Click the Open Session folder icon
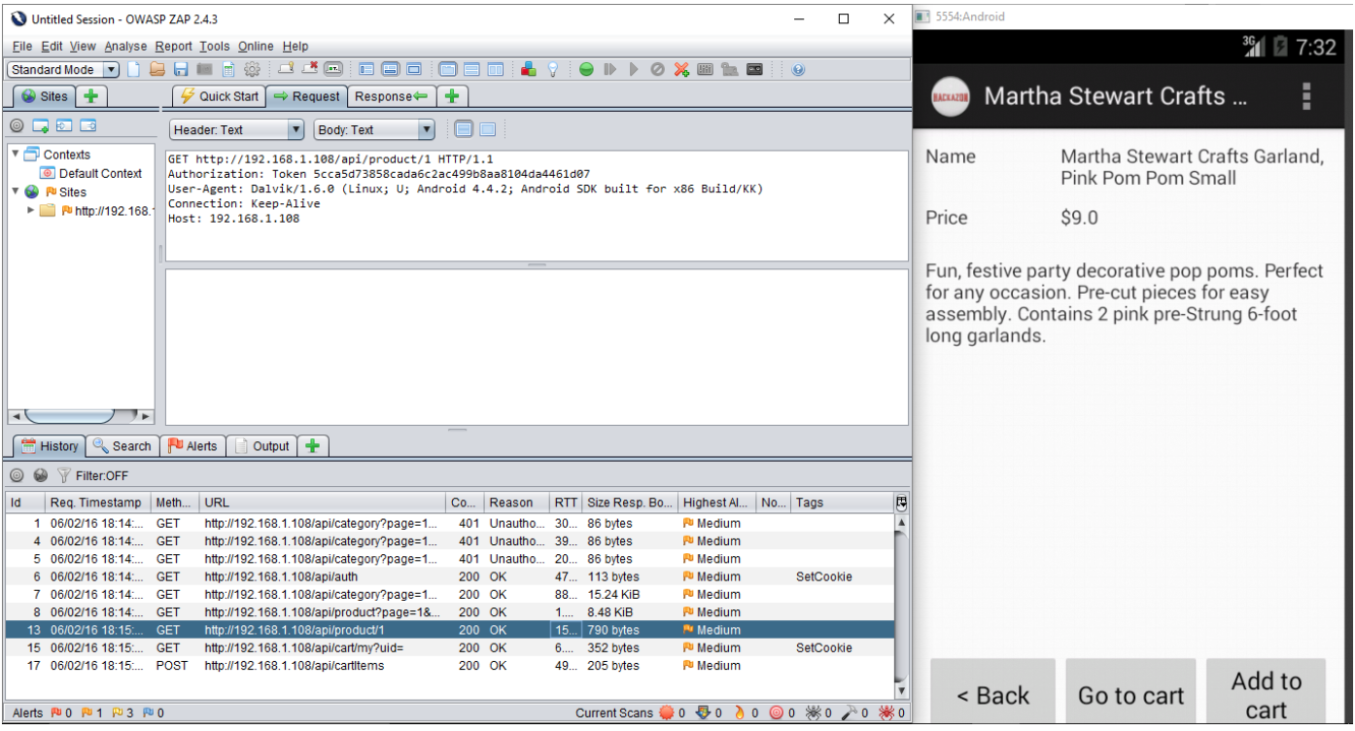1355x731 pixels. click(156, 70)
